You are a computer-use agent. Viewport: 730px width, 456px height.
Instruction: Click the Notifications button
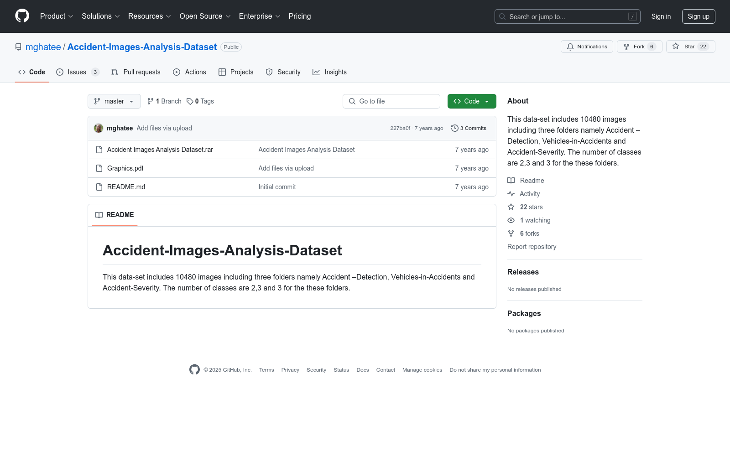(x=587, y=47)
